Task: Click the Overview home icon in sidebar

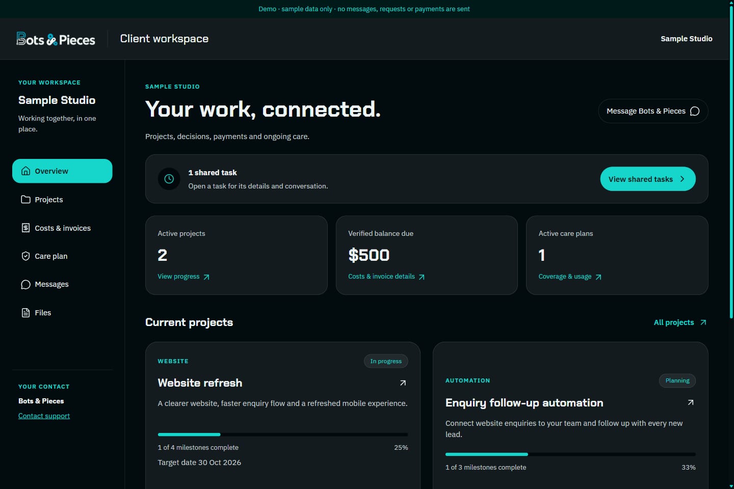Action: tap(25, 171)
